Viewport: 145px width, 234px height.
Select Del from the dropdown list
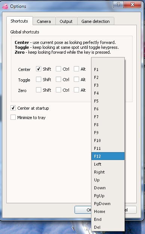(x=108, y=227)
